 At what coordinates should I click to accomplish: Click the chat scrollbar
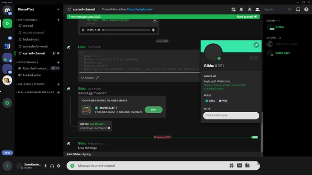pos(262,131)
